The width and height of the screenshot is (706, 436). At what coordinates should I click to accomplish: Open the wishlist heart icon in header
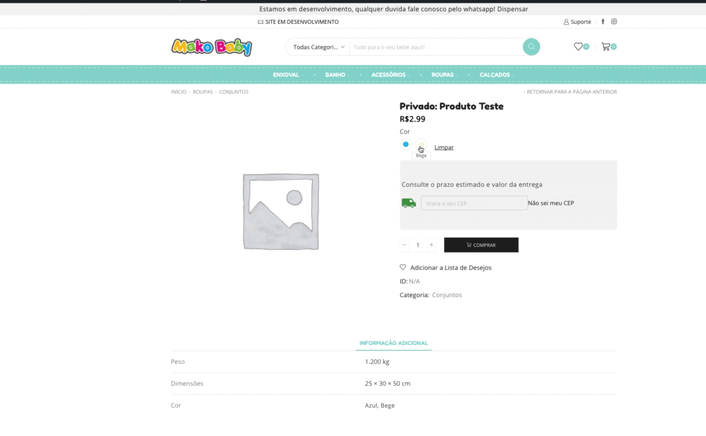click(578, 47)
